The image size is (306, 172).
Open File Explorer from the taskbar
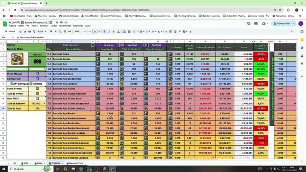73,169
